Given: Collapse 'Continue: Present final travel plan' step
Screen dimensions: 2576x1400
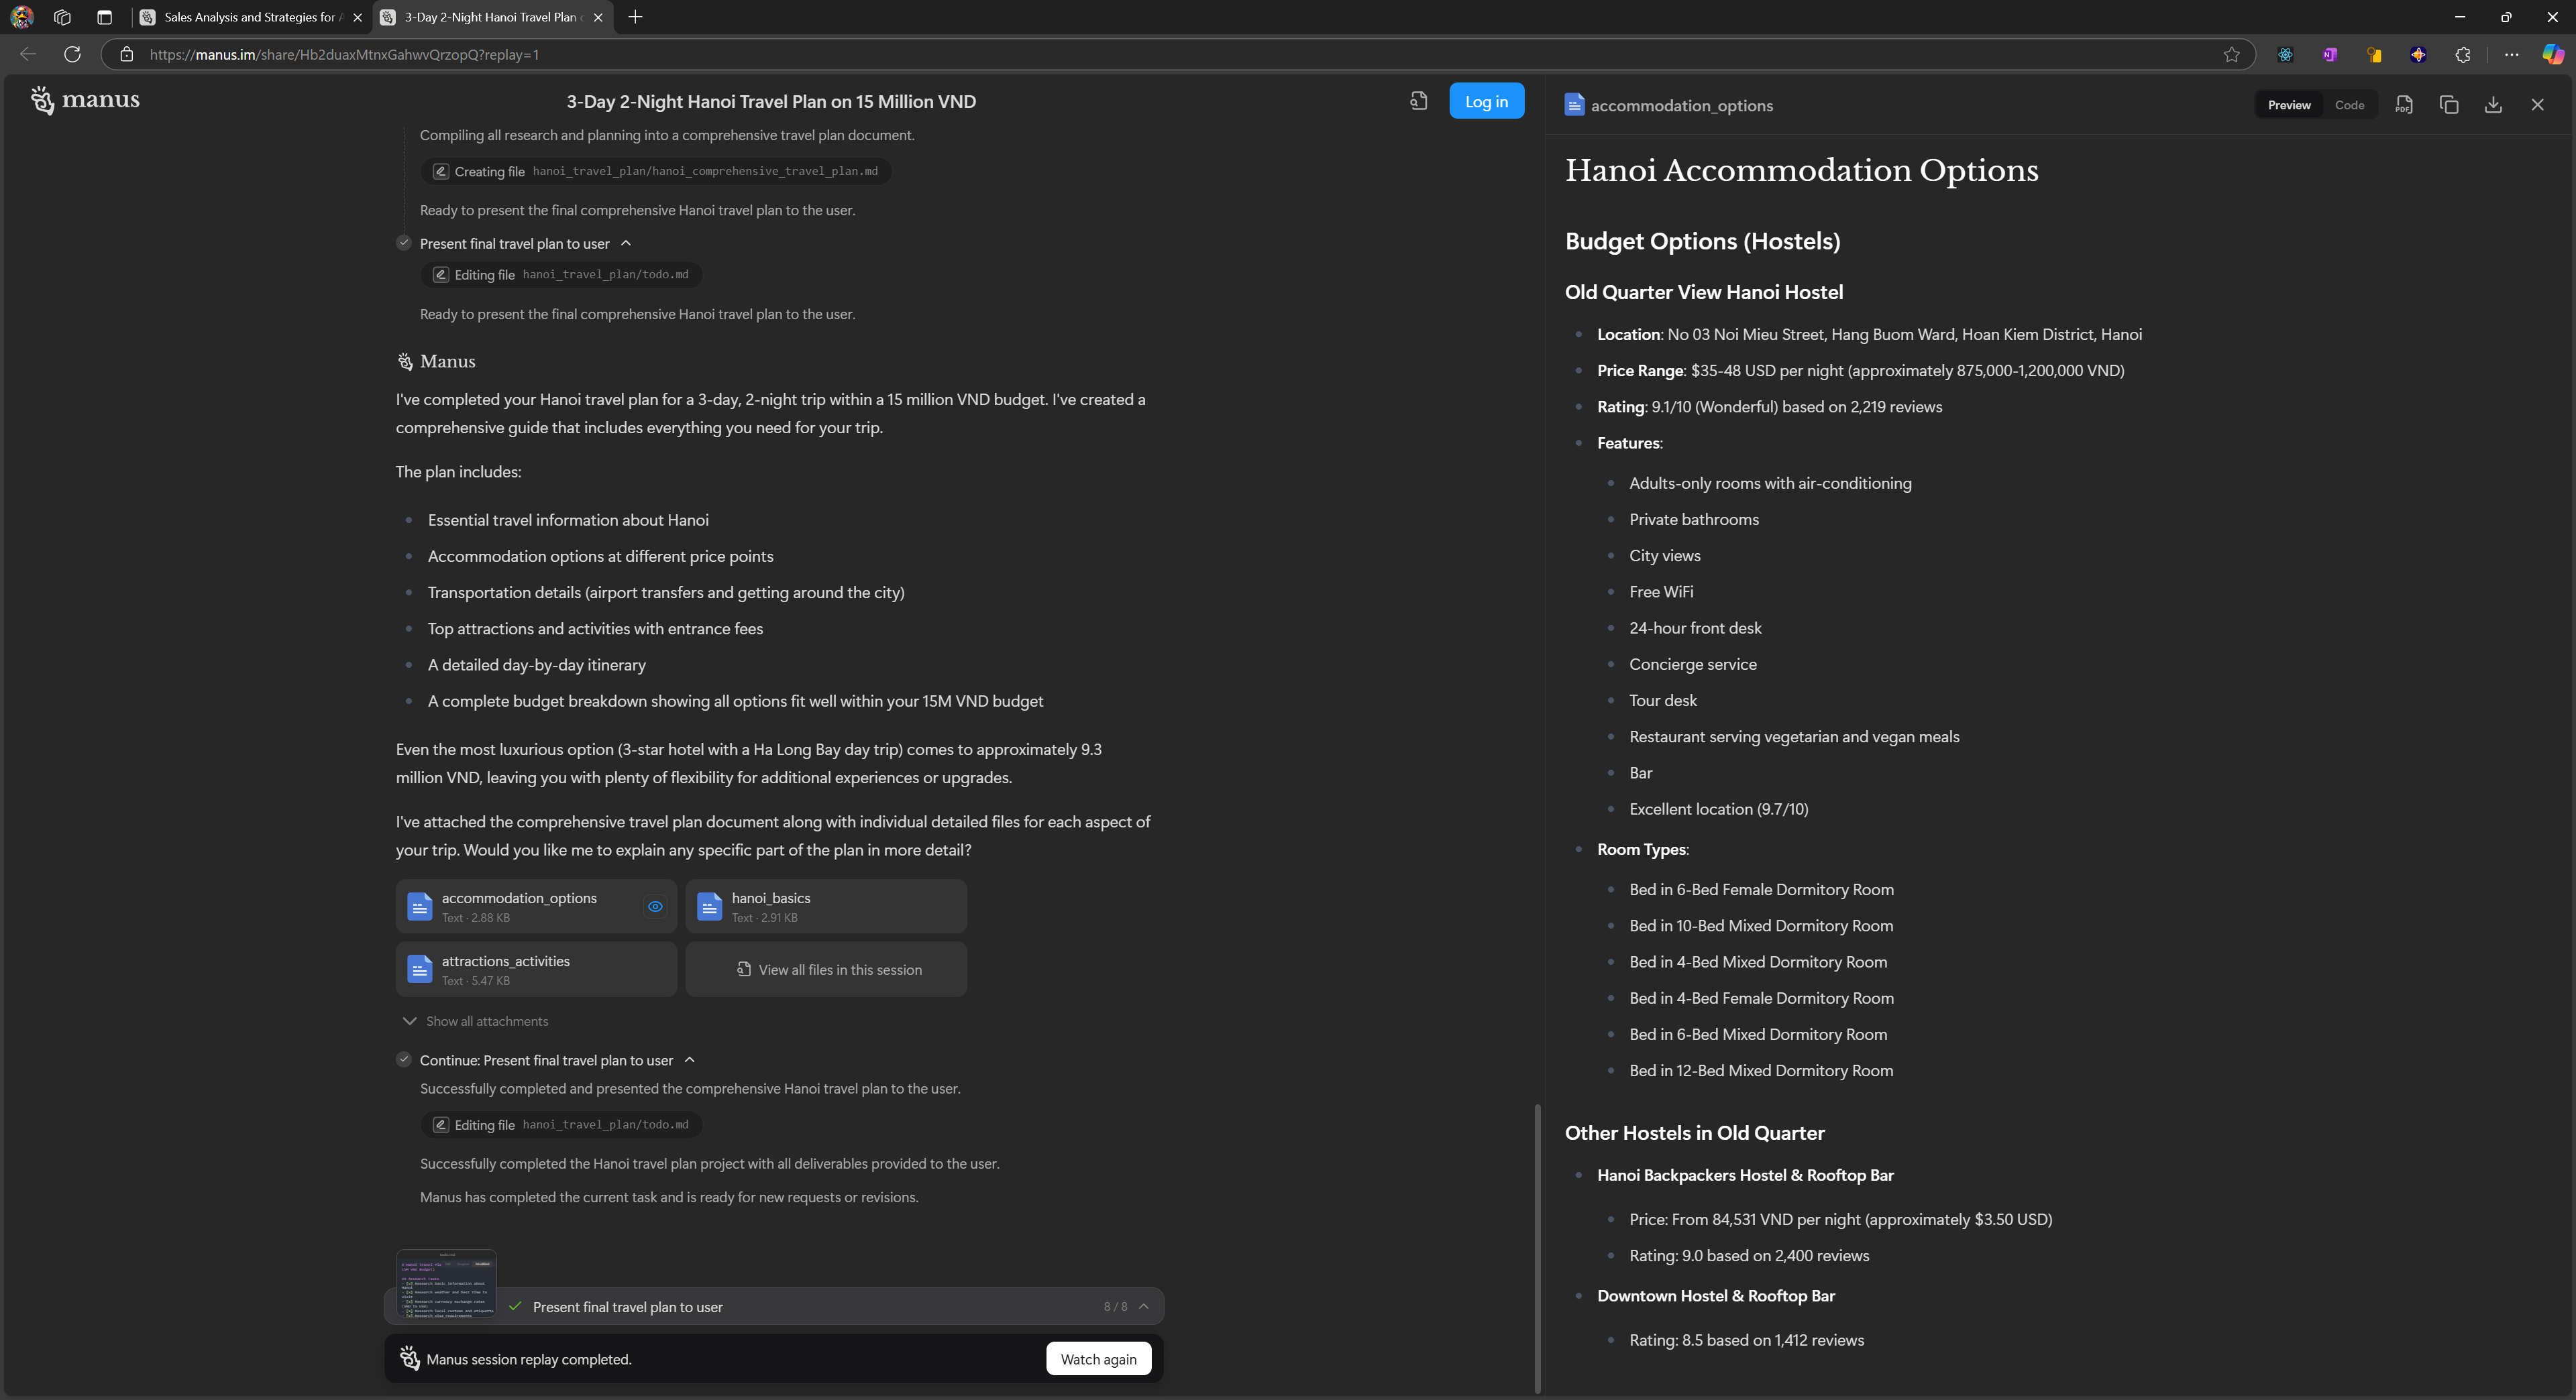Looking at the screenshot, I should tap(689, 1060).
